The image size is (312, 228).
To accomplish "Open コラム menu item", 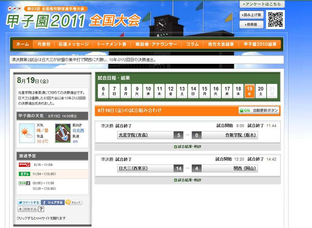I will [192, 44].
